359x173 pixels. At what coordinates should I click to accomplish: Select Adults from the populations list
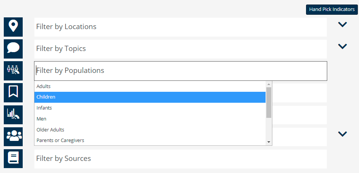[x=150, y=86]
